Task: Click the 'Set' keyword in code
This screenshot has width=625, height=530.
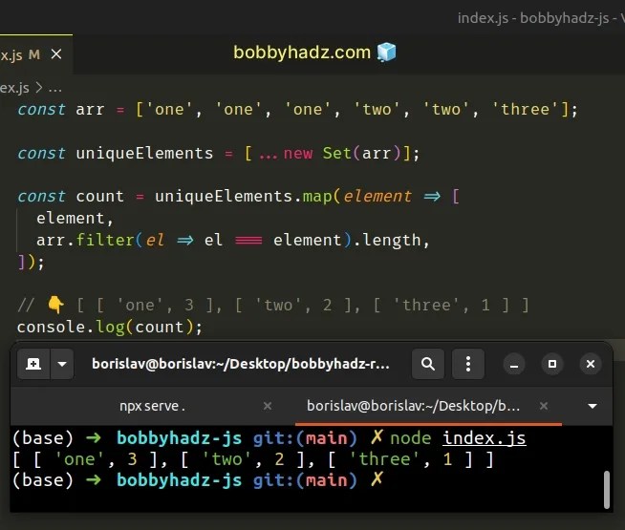Action: [336, 154]
